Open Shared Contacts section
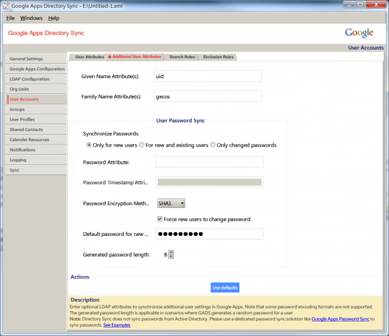The height and width of the screenshot is (336, 389). (x=36, y=130)
